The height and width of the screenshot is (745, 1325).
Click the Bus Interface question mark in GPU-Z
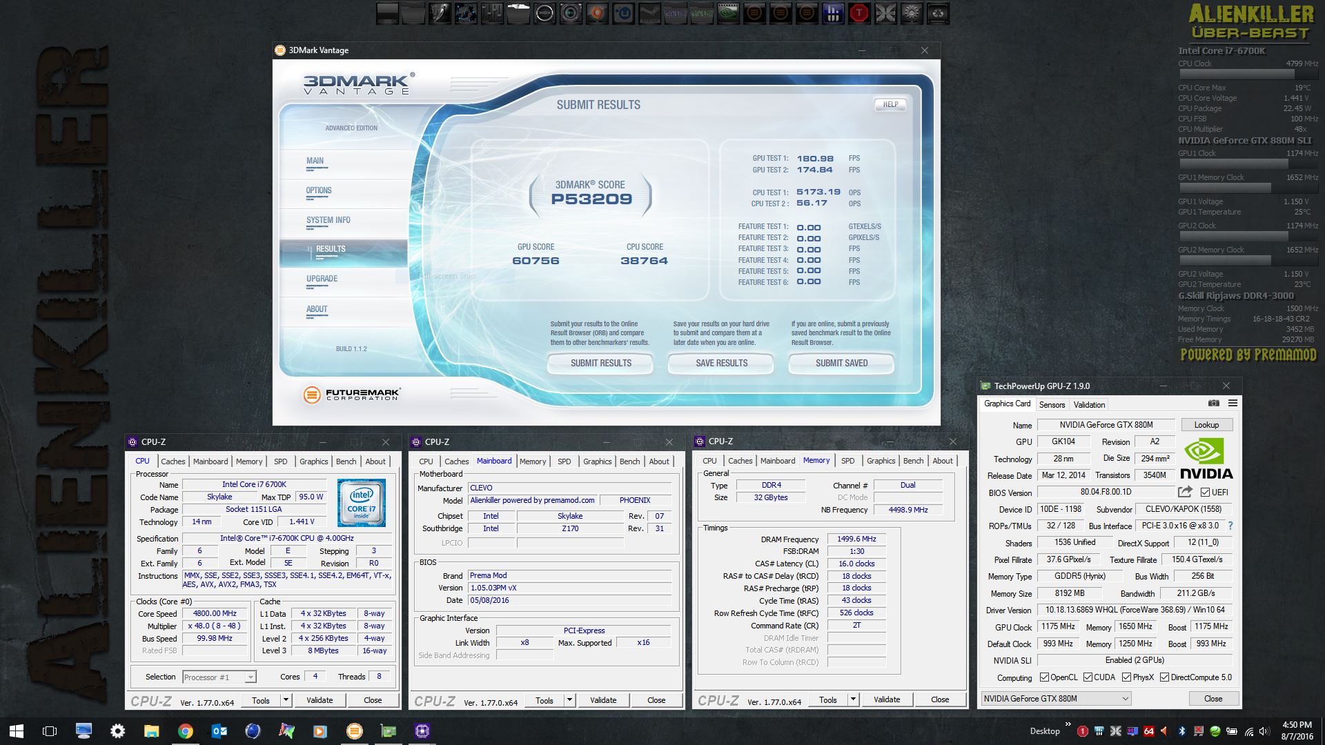(1230, 526)
